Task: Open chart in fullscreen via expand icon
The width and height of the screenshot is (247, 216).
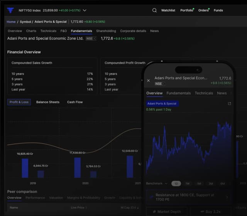Action: [229, 104]
